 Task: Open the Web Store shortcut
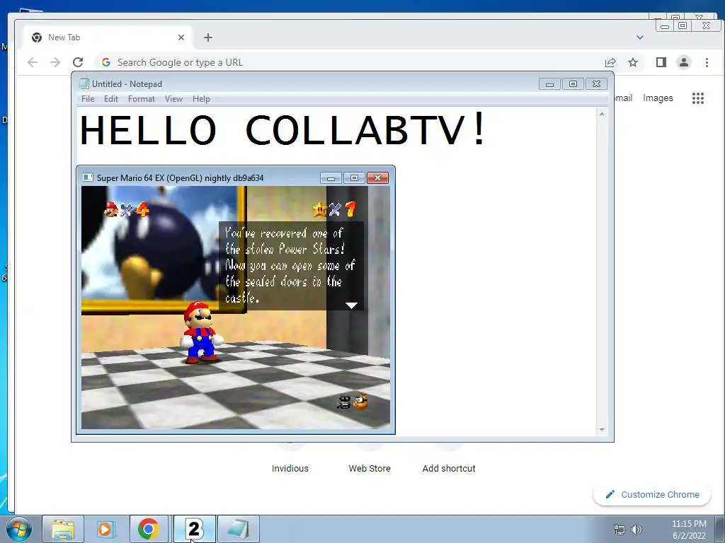[370, 468]
